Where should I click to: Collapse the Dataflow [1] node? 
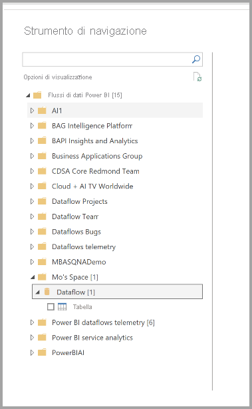(37, 292)
